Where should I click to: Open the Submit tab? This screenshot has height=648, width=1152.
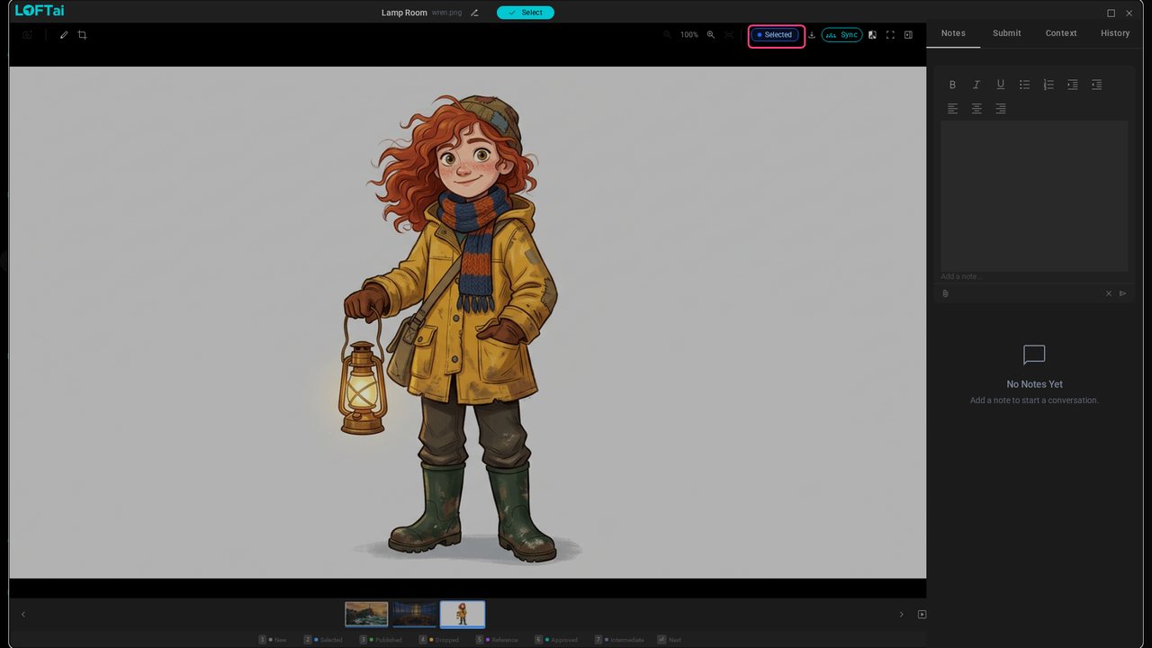1007,33
